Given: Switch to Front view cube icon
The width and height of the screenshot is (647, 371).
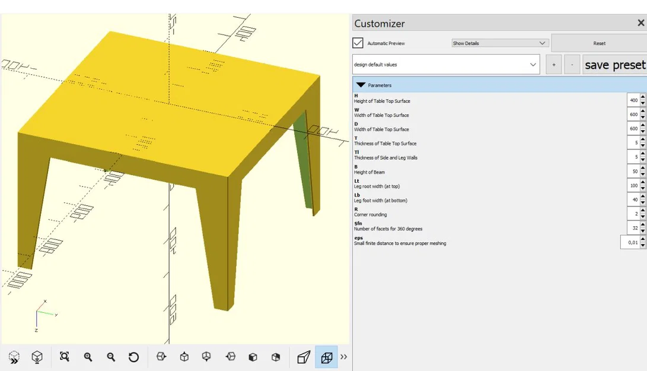Looking at the screenshot, I should click(253, 357).
